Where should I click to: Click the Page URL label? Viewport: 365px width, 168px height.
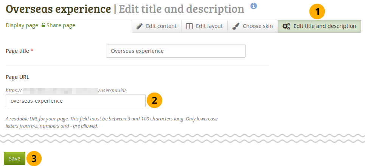[x=17, y=77]
